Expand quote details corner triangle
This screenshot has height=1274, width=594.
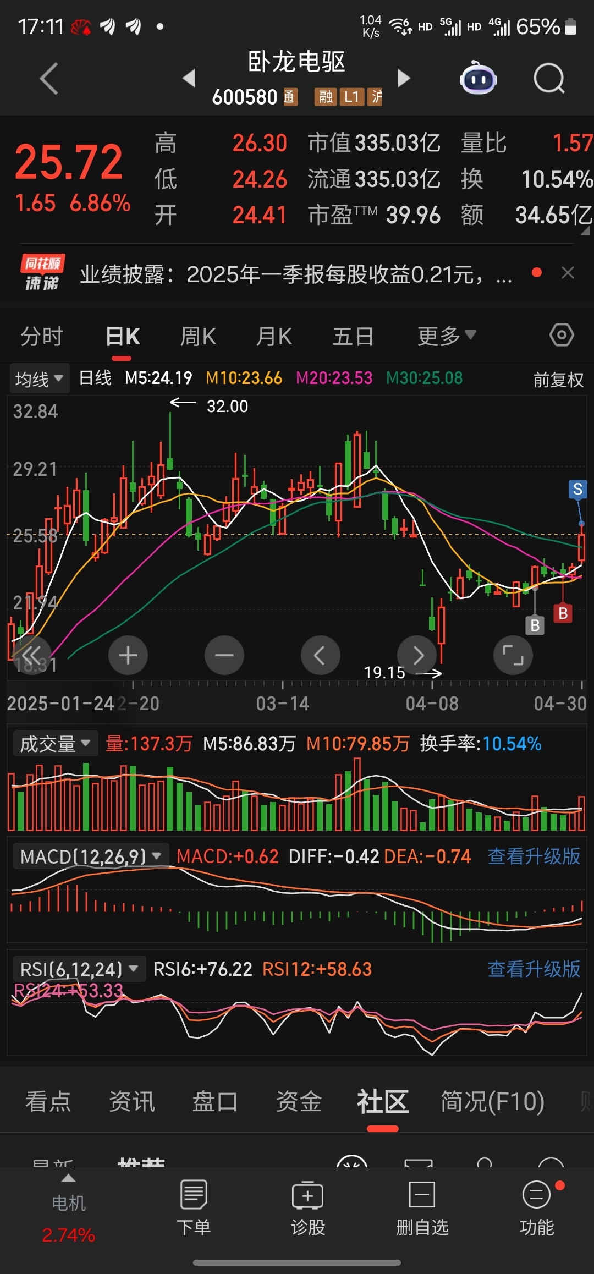tap(585, 231)
